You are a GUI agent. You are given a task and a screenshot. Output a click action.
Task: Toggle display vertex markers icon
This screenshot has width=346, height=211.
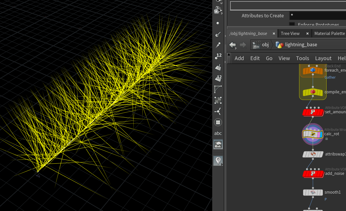click(x=218, y=111)
